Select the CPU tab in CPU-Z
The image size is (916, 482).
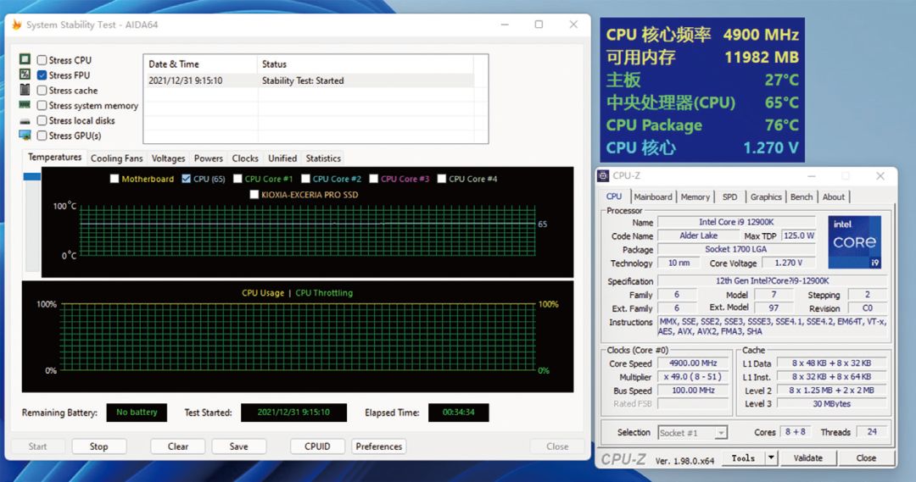point(614,197)
